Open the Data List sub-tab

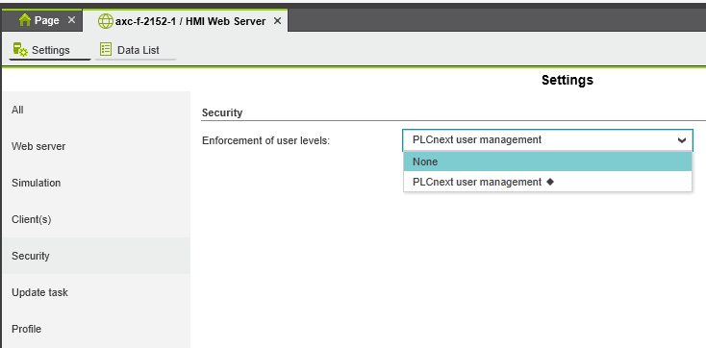136,50
